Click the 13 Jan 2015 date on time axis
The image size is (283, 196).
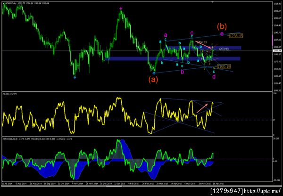[120, 183]
